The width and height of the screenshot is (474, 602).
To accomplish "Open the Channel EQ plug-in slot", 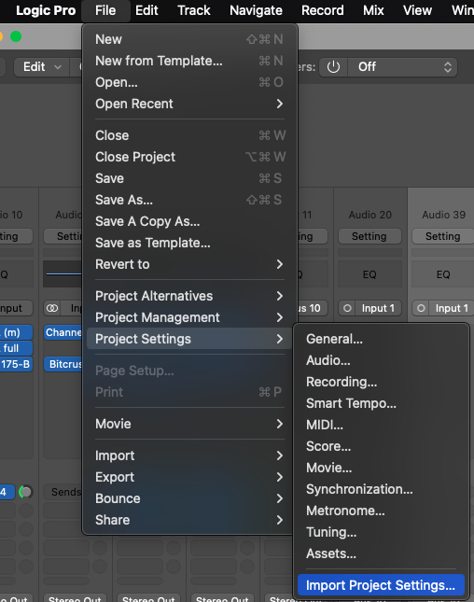I will pos(63,332).
